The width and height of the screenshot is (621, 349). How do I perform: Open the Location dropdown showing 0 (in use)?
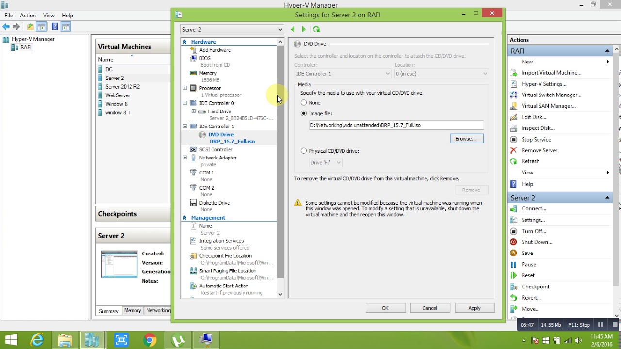(441, 74)
